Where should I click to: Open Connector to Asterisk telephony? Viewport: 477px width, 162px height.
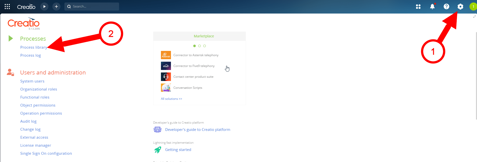point(196,55)
